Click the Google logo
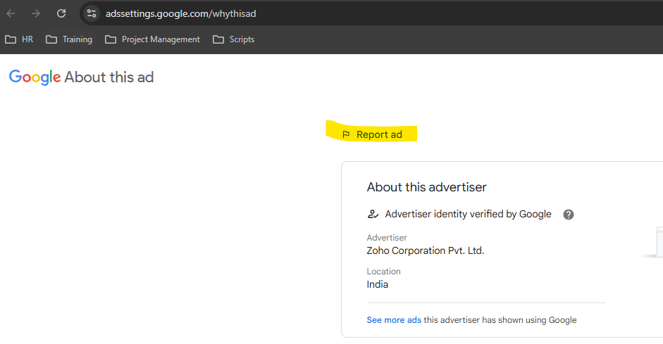The height and width of the screenshot is (344, 663). (35, 77)
